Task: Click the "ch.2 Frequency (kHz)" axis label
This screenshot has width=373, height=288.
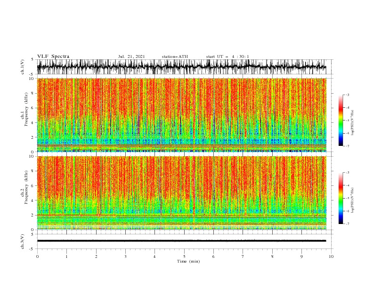Action: [24, 187]
